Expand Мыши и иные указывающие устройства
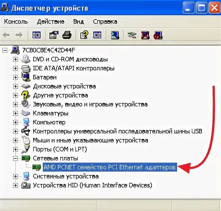This screenshot has width=221, height=211. click(15, 140)
